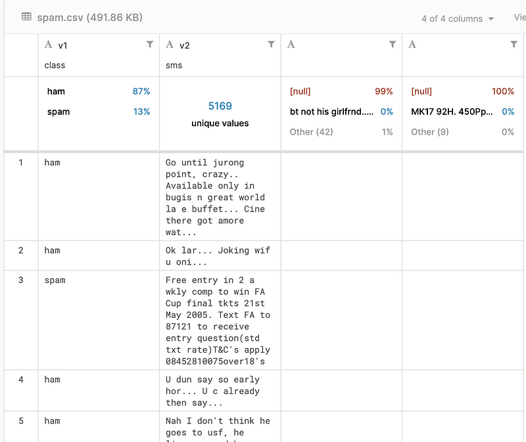This screenshot has height=442, width=526.
Task: Click the 5169 unique values summary
Action: (220, 113)
